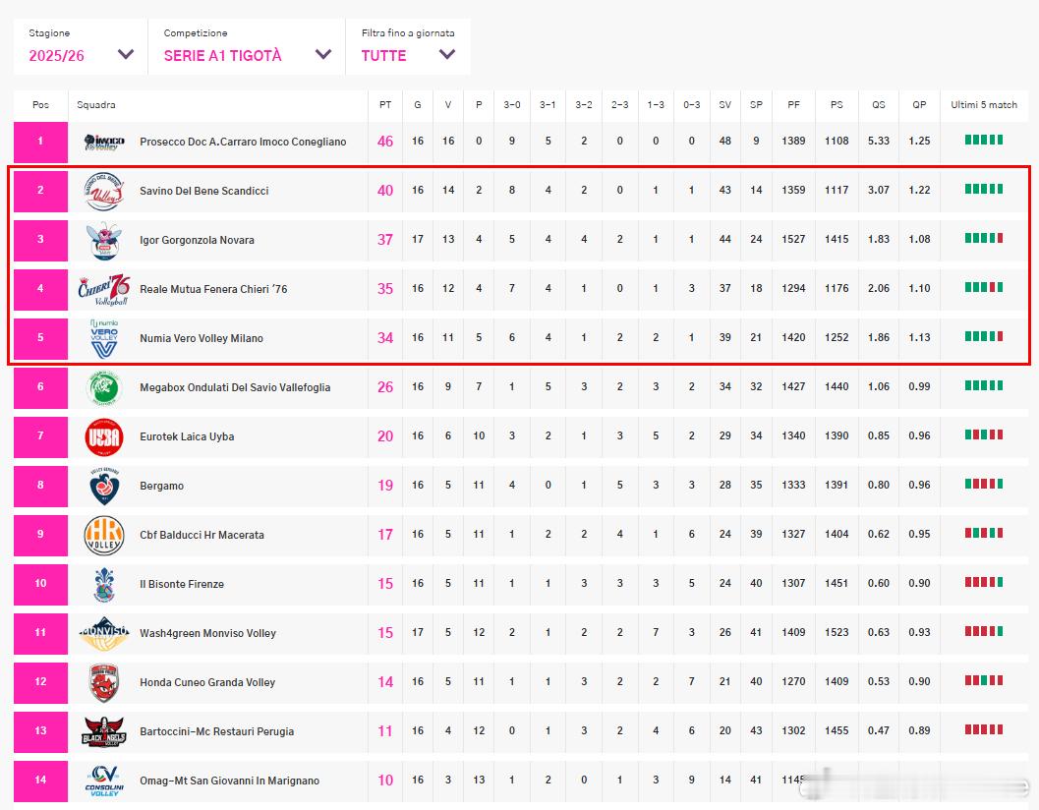
Task: Click the Numia Vero Volley Milano logo
Action: pos(103,338)
